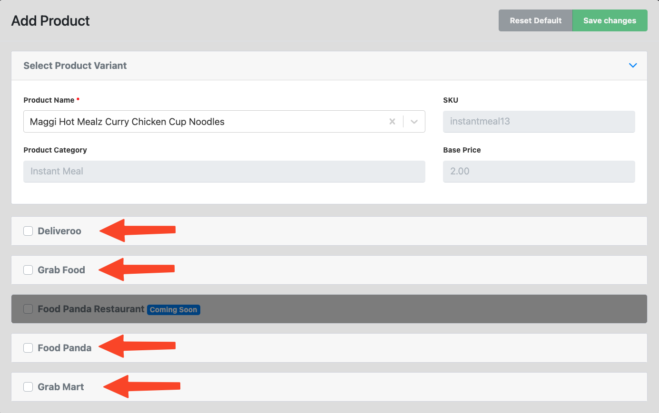Click the Grab Food label text
The width and height of the screenshot is (659, 413).
pos(61,270)
